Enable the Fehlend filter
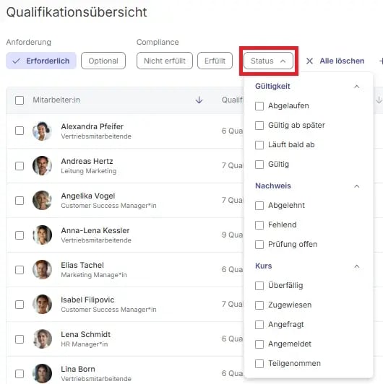Screen dimensions: 383x384 (x=259, y=224)
